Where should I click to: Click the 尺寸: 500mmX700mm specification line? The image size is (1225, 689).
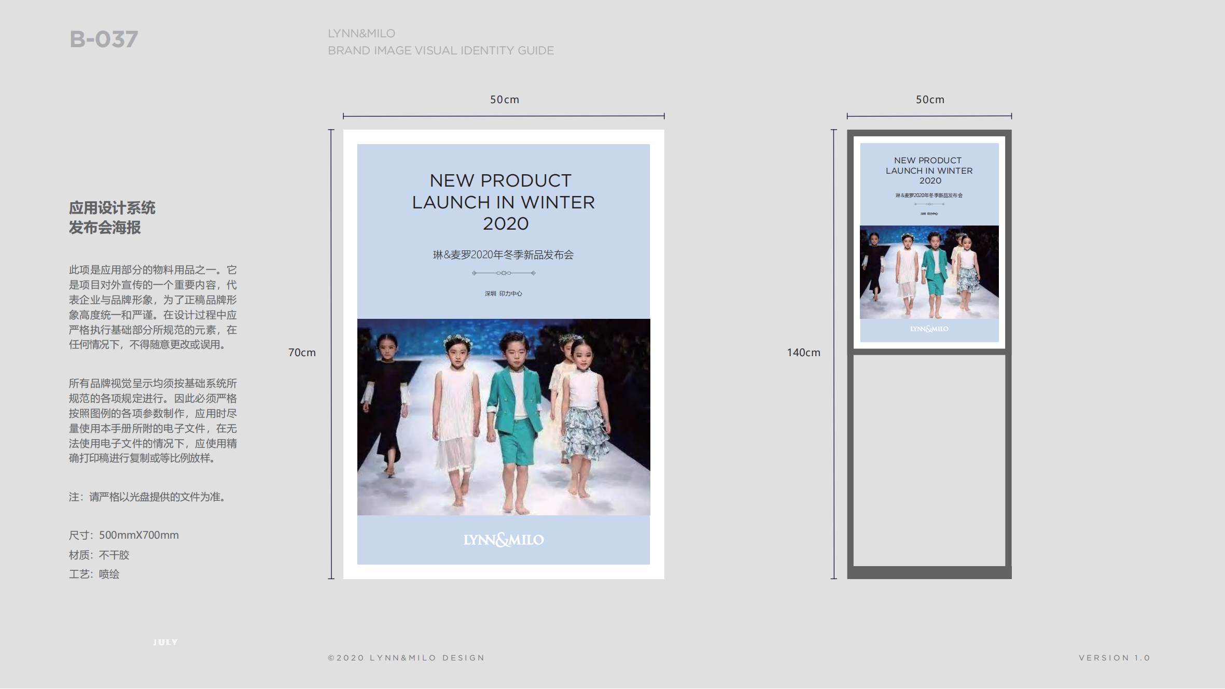click(124, 535)
